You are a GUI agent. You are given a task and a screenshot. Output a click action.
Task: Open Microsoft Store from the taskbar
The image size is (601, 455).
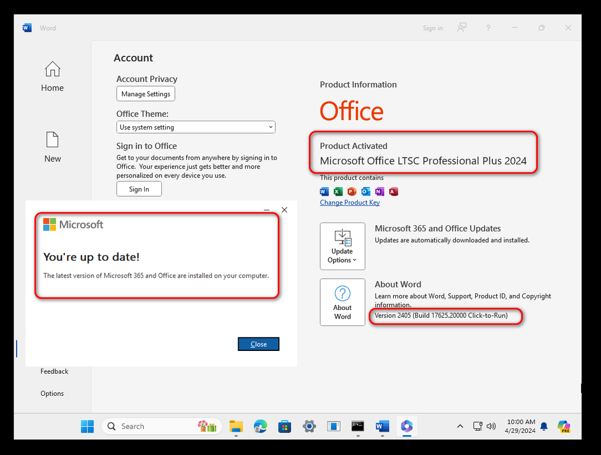pyautogui.click(x=284, y=427)
